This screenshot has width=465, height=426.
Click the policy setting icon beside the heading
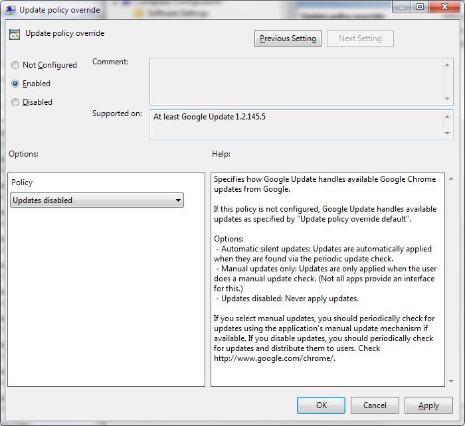pos(15,35)
